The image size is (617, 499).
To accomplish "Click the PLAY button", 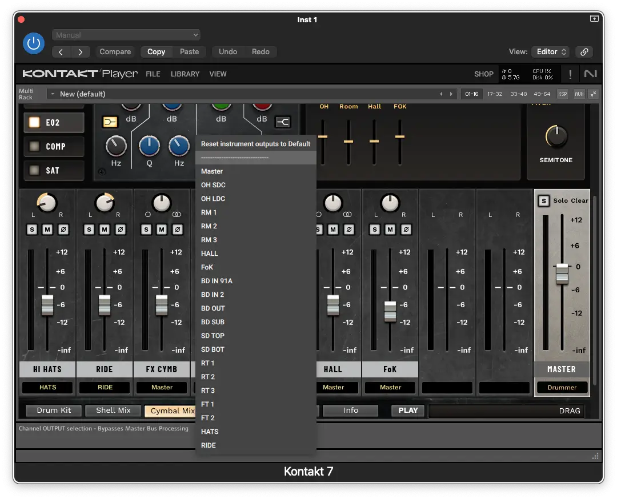I will (x=408, y=411).
